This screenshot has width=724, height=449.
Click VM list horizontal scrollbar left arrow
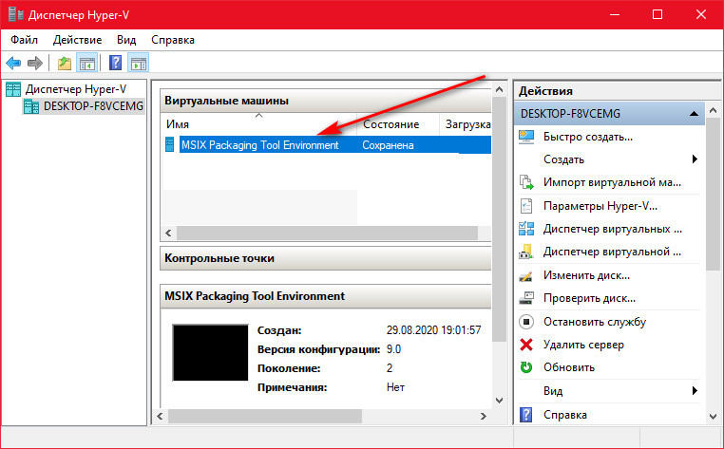(168, 233)
